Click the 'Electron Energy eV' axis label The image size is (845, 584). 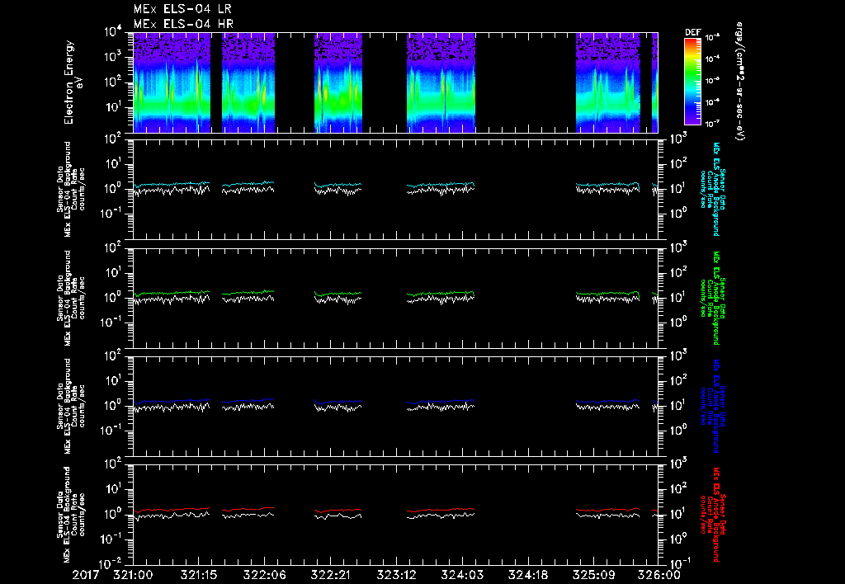coord(73,82)
